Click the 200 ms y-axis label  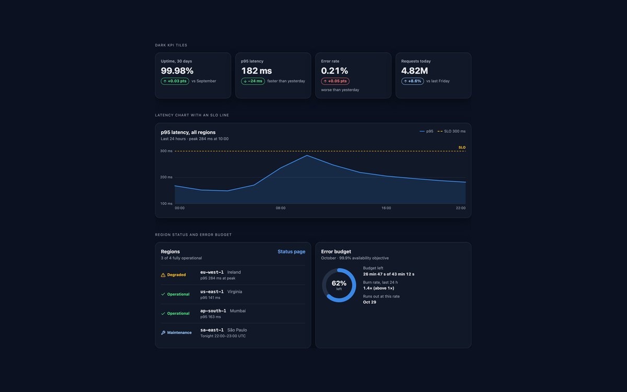coord(166,177)
